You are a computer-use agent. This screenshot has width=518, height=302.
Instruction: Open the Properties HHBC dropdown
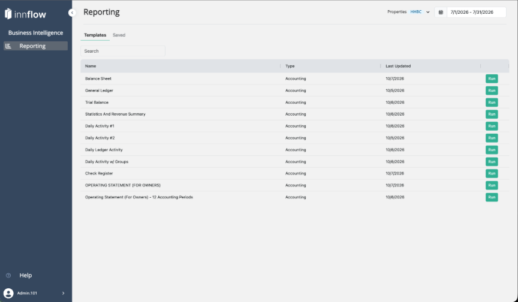pos(420,12)
